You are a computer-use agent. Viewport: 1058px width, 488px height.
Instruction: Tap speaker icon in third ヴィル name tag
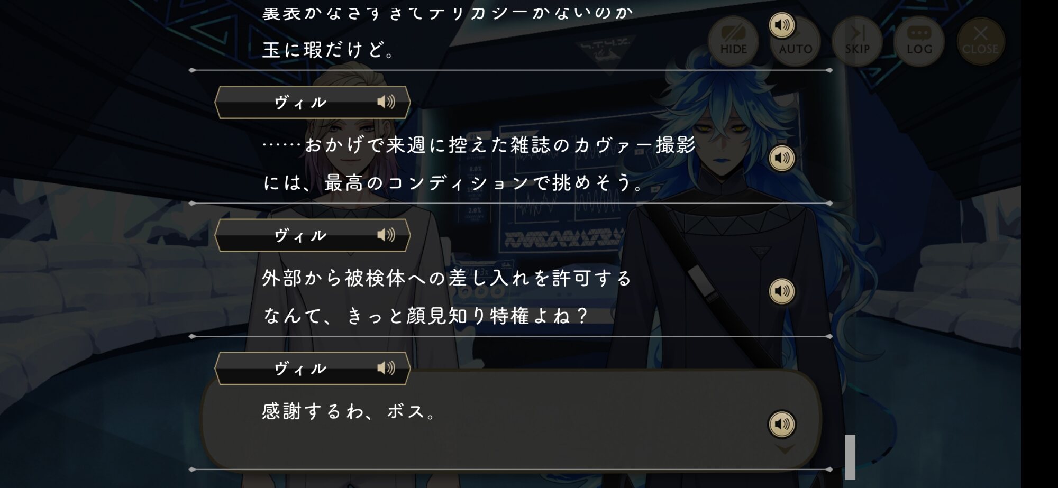tap(386, 368)
